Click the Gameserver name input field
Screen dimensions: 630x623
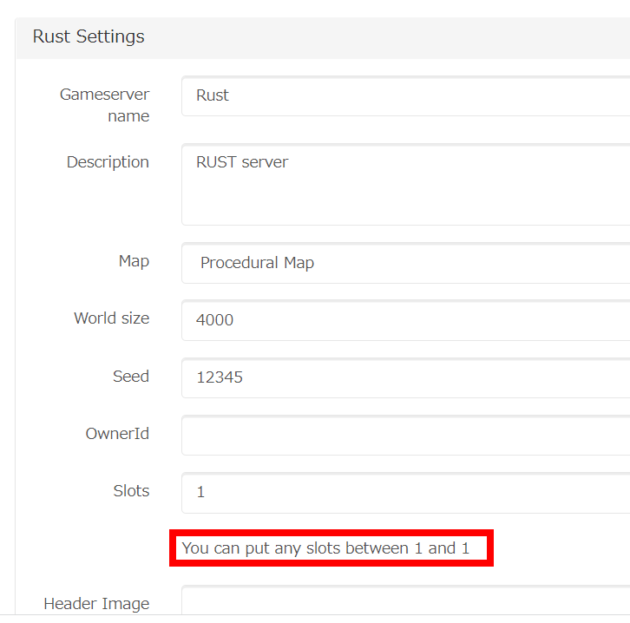(x=406, y=95)
